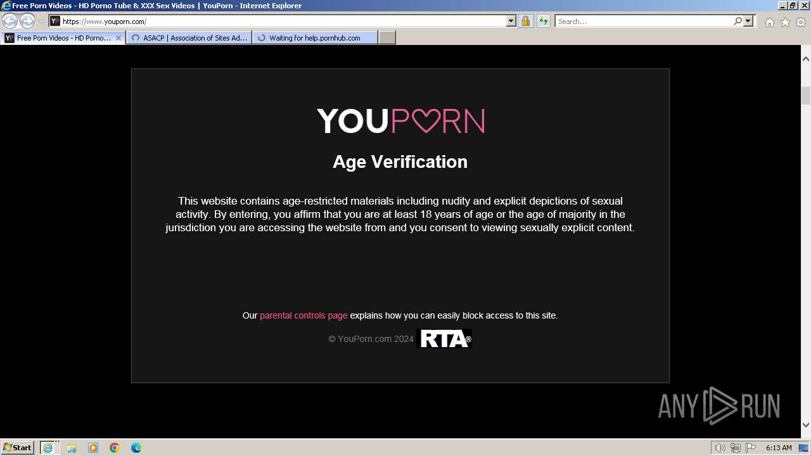Close the first browser tab
The width and height of the screenshot is (811, 456).
coord(118,38)
